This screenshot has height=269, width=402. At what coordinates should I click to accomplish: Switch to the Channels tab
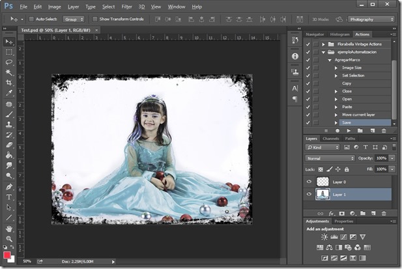(331, 139)
